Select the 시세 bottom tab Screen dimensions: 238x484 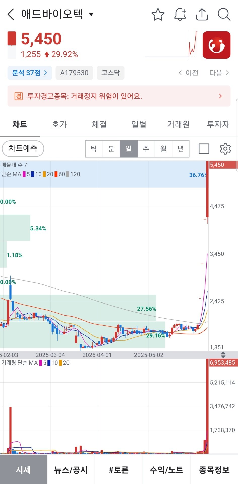tap(23, 470)
